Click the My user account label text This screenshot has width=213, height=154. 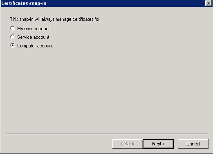[x=34, y=29]
